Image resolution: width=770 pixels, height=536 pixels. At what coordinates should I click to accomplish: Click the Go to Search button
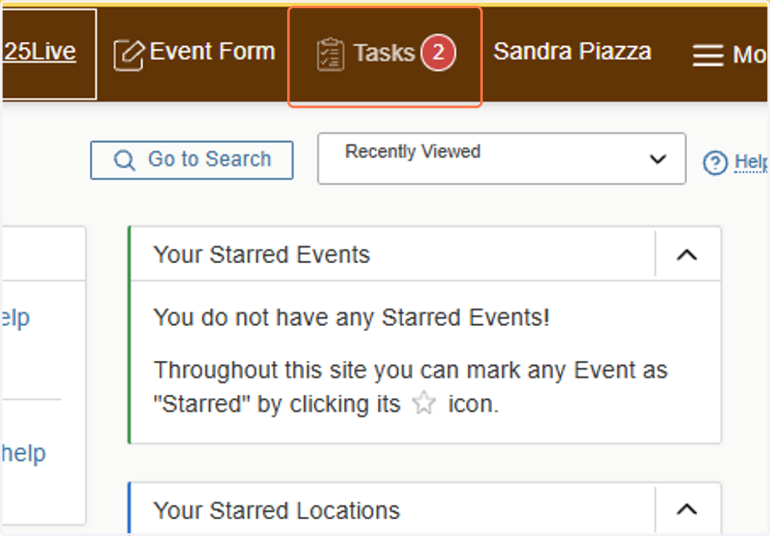[x=192, y=160]
